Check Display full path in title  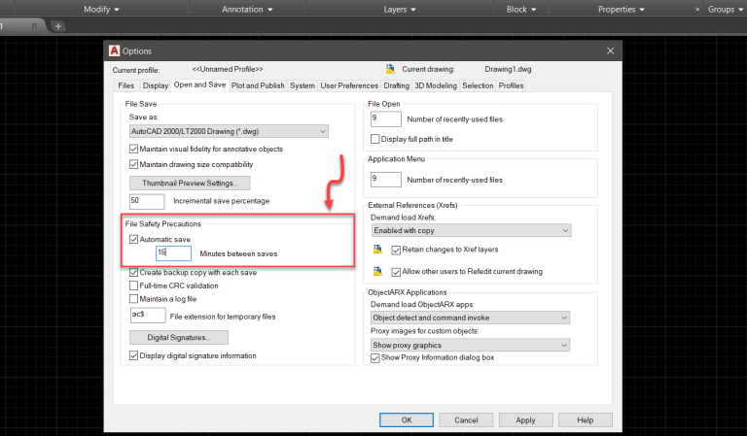click(376, 139)
